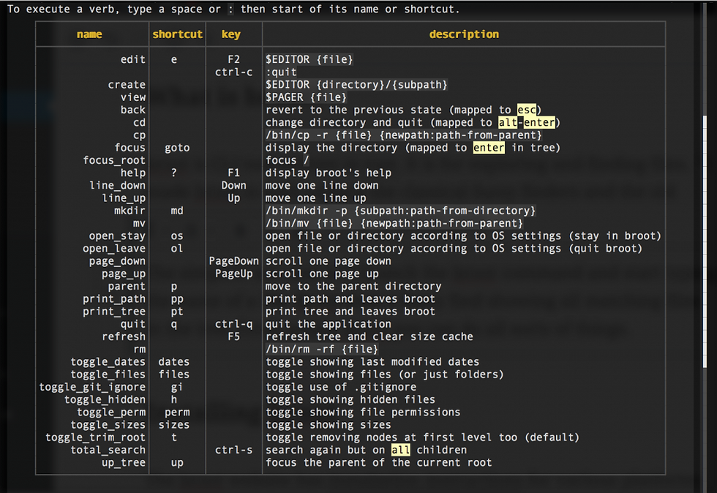Click the highlighted 'enter' key label in focus row

click(x=489, y=148)
